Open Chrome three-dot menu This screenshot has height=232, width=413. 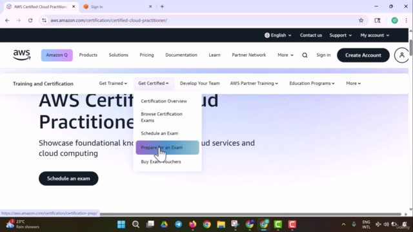click(406, 20)
